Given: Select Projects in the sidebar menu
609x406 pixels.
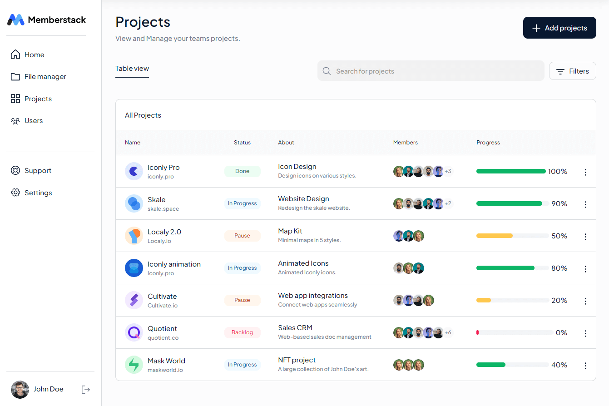Looking at the screenshot, I should pos(38,99).
